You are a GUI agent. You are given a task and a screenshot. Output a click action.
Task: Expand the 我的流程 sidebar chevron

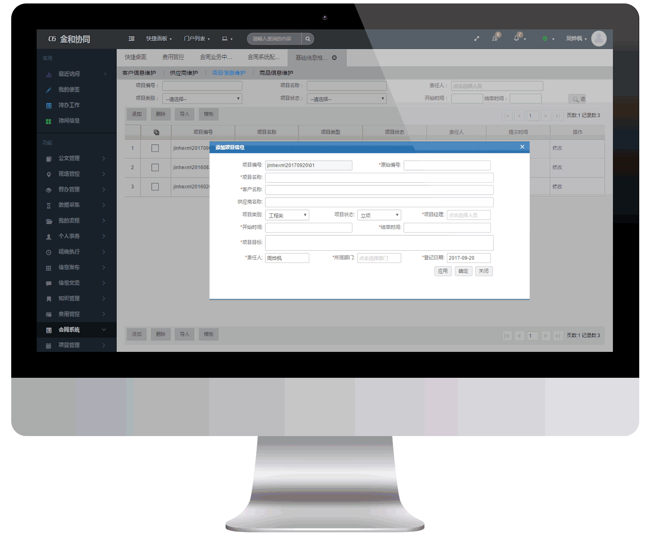(x=104, y=221)
